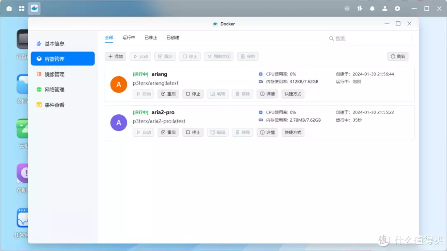
Task: Click the ariang CPU使用率 chip icon
Action: (x=261, y=74)
